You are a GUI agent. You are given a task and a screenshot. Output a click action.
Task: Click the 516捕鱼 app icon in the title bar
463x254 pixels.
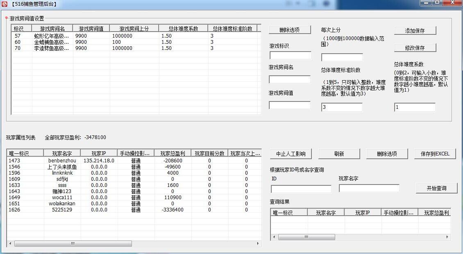[x=4, y=4]
